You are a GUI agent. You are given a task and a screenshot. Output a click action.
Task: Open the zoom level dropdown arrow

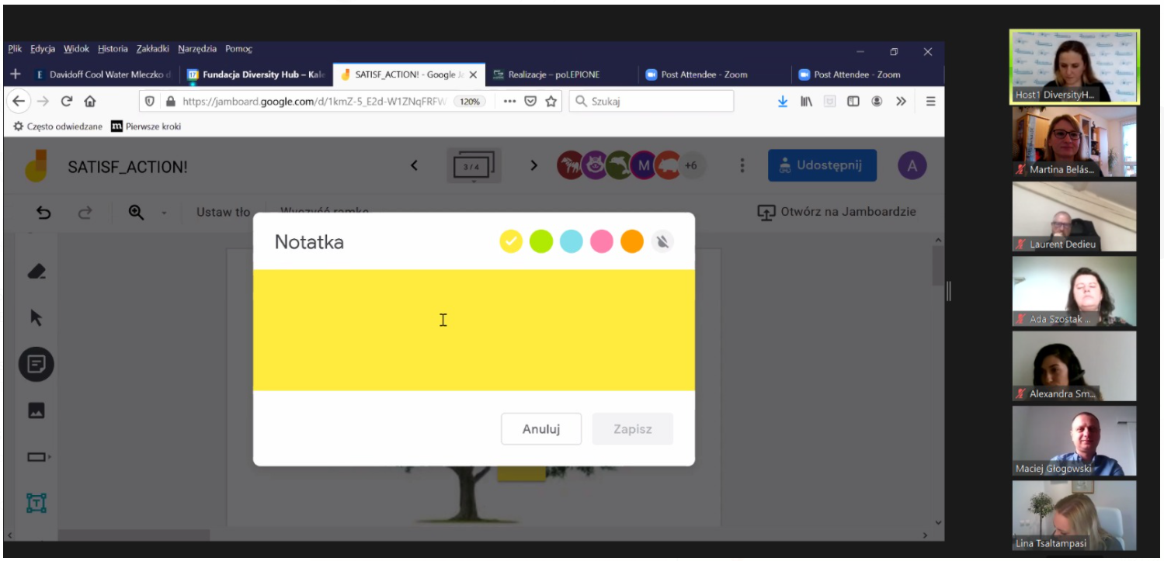coord(164,213)
